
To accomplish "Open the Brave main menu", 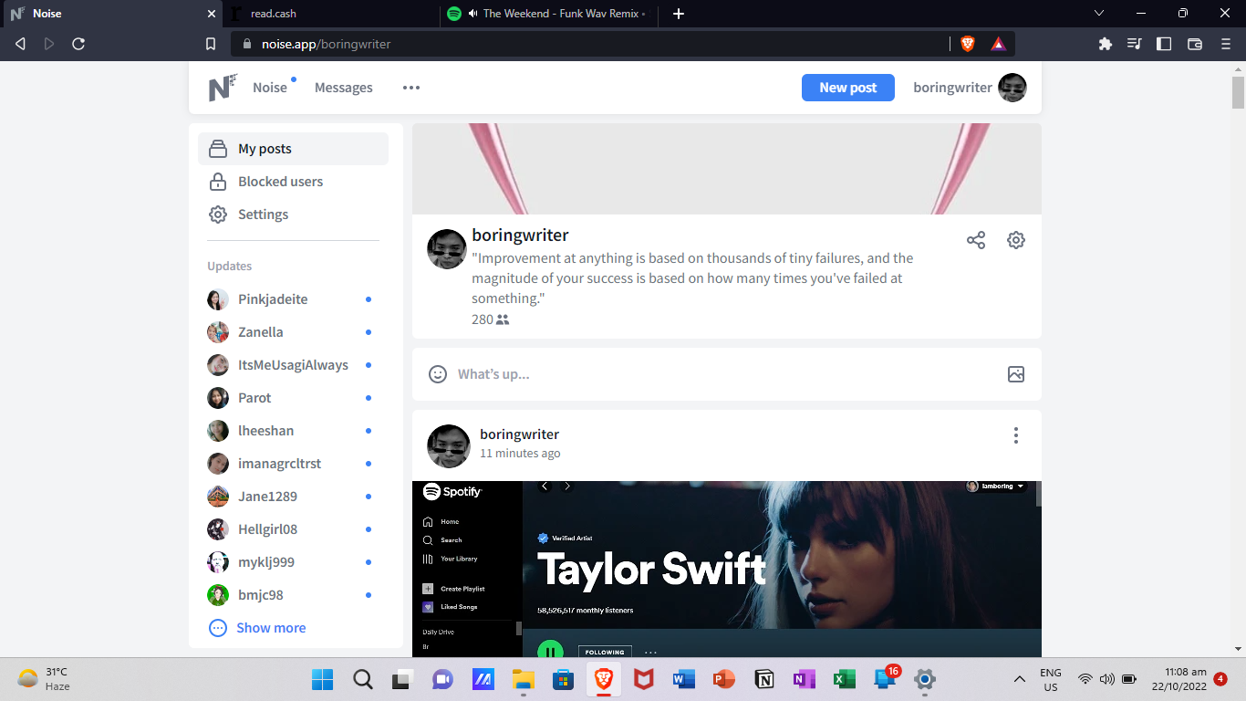I will [x=1226, y=44].
